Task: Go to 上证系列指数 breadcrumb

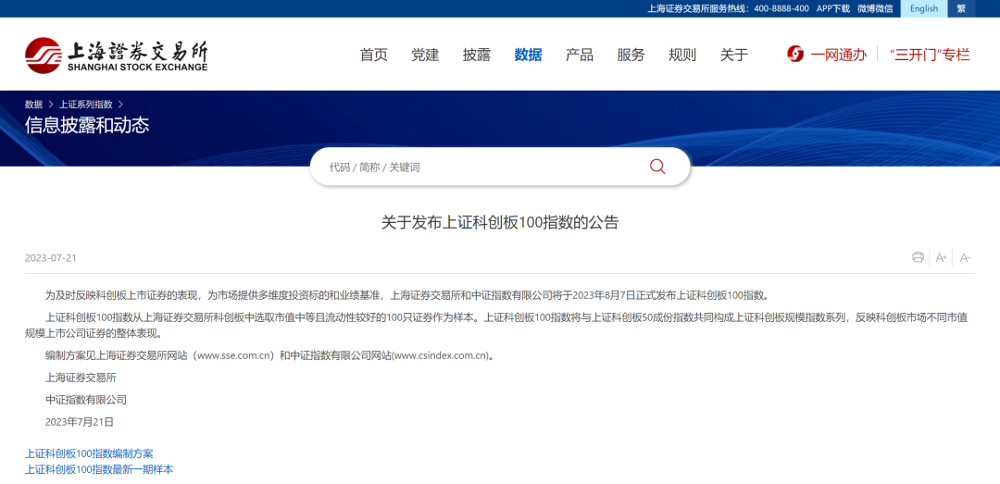Action: (x=86, y=105)
